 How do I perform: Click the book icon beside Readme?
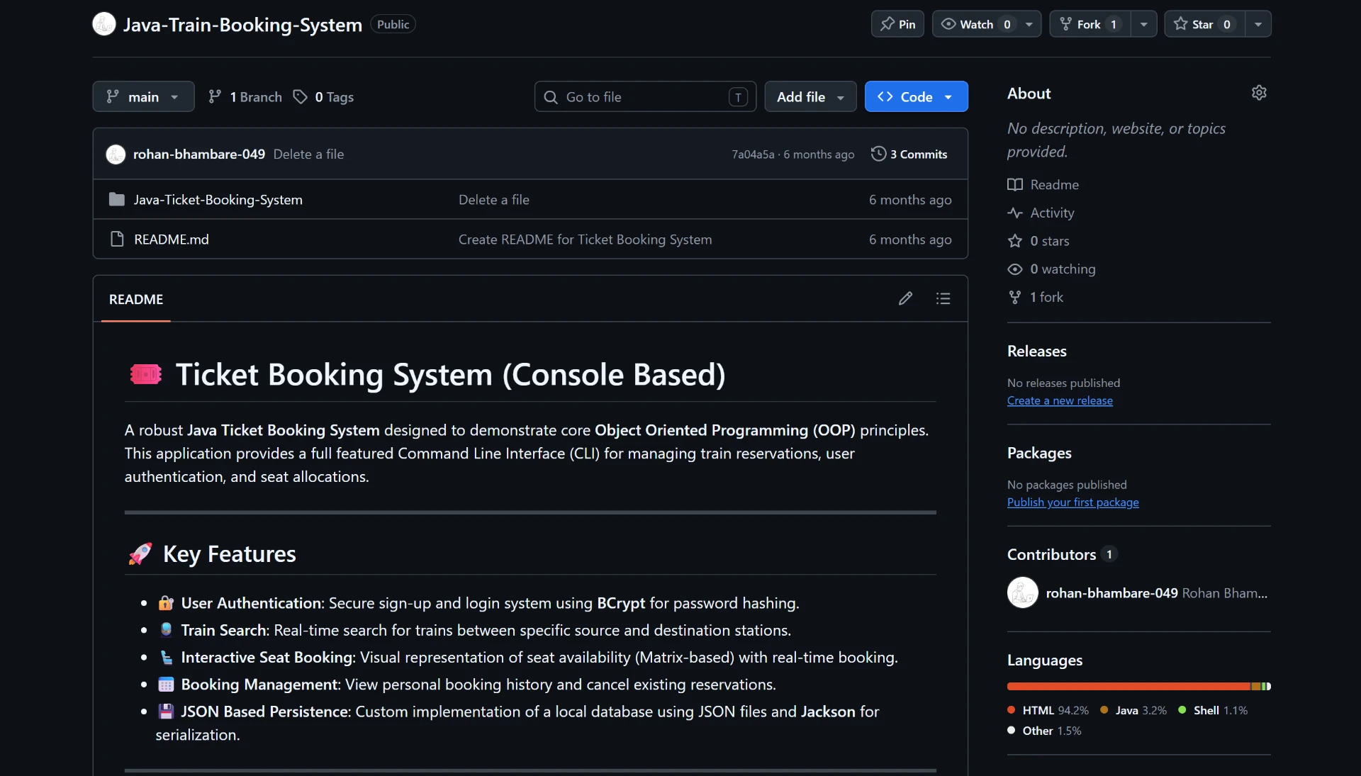pos(1015,184)
